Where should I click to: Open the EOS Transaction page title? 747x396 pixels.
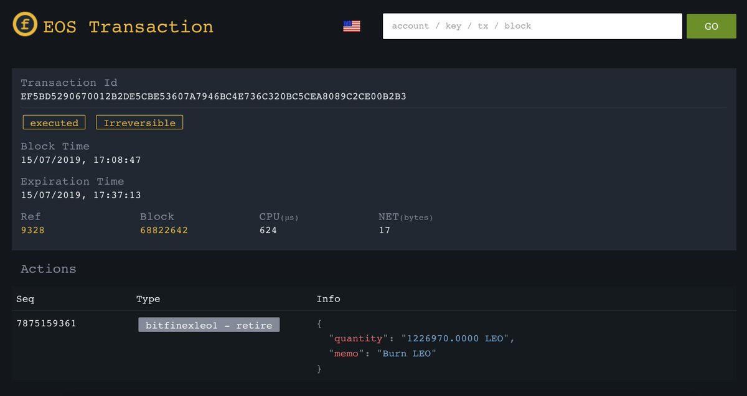coord(128,27)
